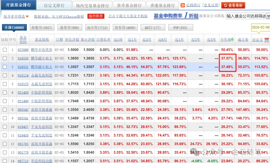The width and height of the screenshot is (270, 163).
Task: Open the fund company filter dropdown arrow
Action: (268, 16)
